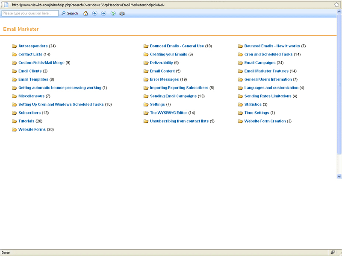
Task: Click the bug icon in the status bar
Action: click(x=333, y=253)
